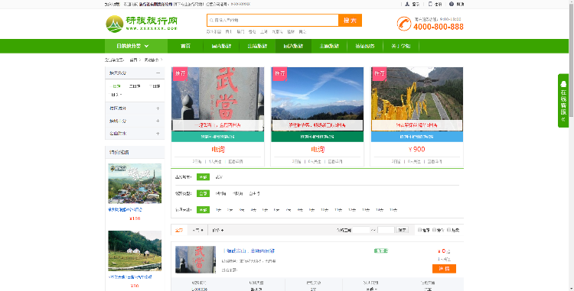Click the orange 搜索 button
Screen dimensions: 574x291
pyautogui.click(x=350, y=21)
